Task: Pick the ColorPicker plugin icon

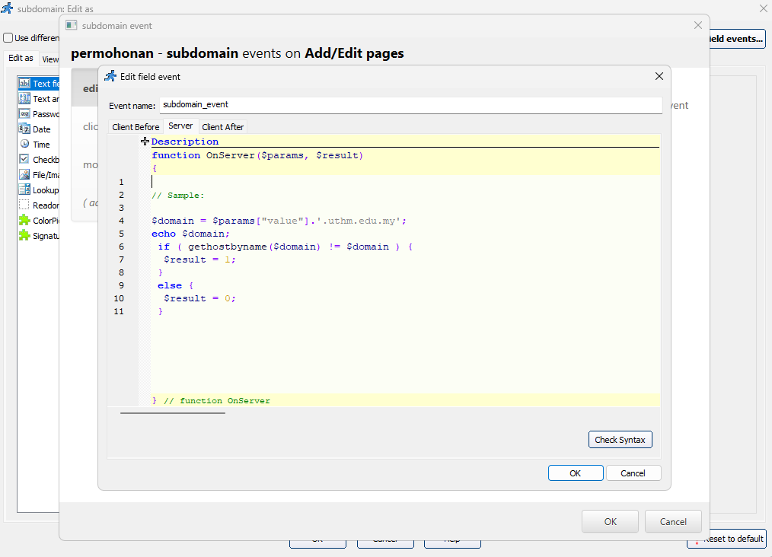Action: point(26,219)
